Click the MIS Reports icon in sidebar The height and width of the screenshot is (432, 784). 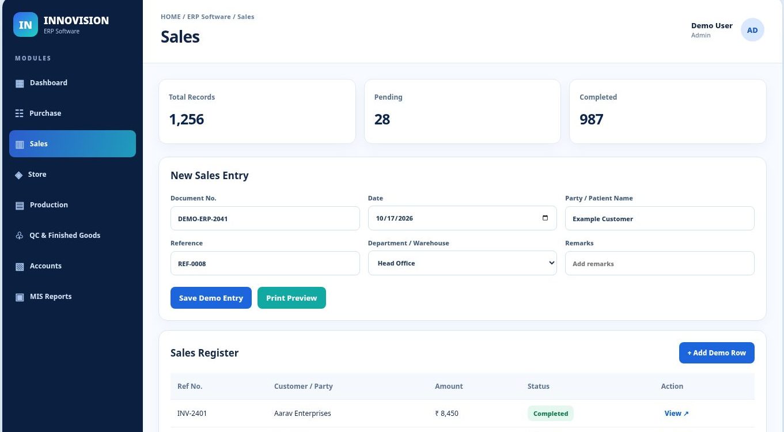tap(20, 297)
